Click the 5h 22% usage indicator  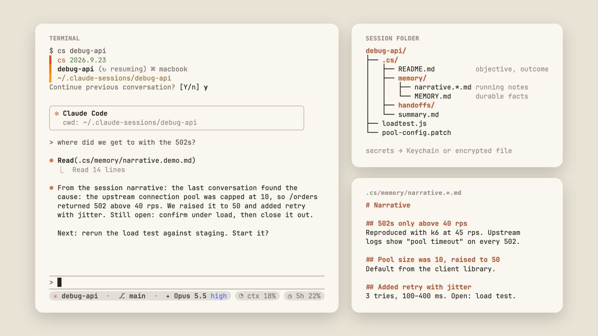(x=304, y=296)
